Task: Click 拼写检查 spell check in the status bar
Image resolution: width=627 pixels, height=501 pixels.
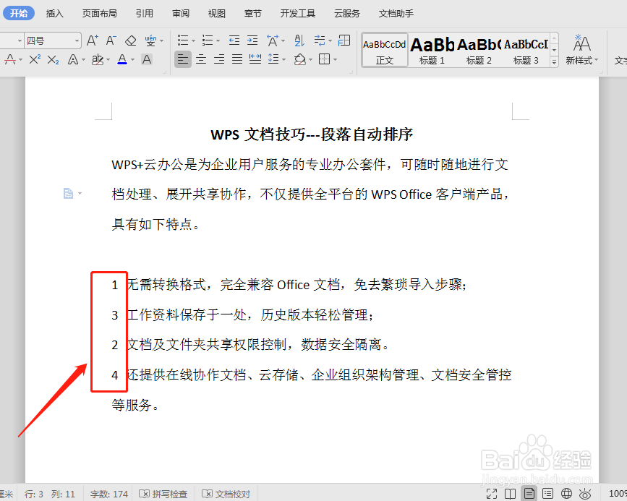Action: pyautogui.click(x=163, y=494)
